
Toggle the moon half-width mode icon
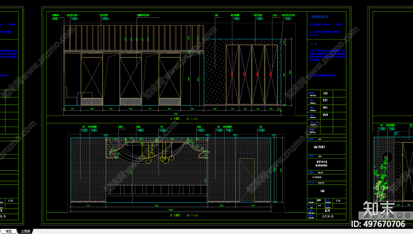pyautogui.click(x=375, y=215)
